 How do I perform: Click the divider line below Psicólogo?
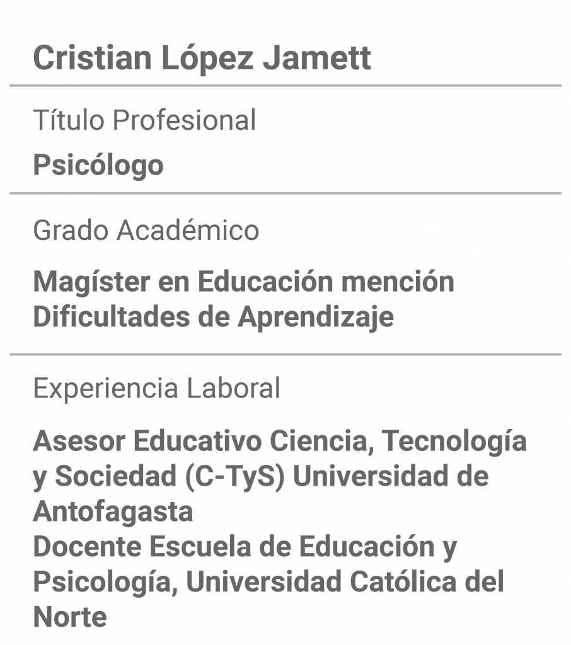(x=285, y=193)
